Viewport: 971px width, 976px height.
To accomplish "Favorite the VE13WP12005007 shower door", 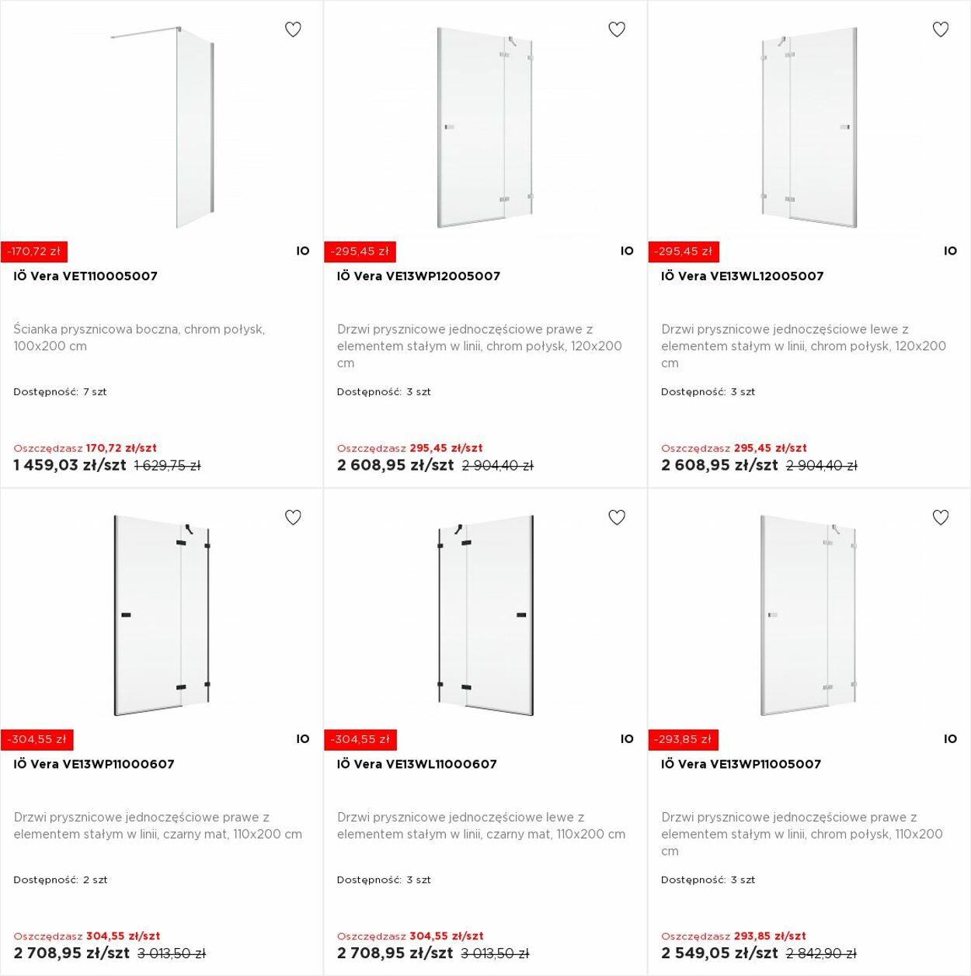I will [x=617, y=30].
